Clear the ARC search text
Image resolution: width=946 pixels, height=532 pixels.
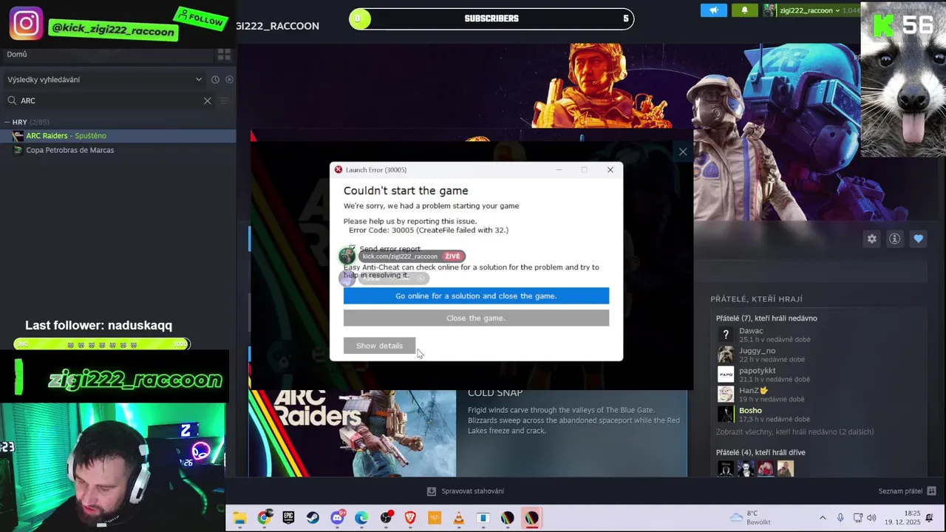coord(208,100)
